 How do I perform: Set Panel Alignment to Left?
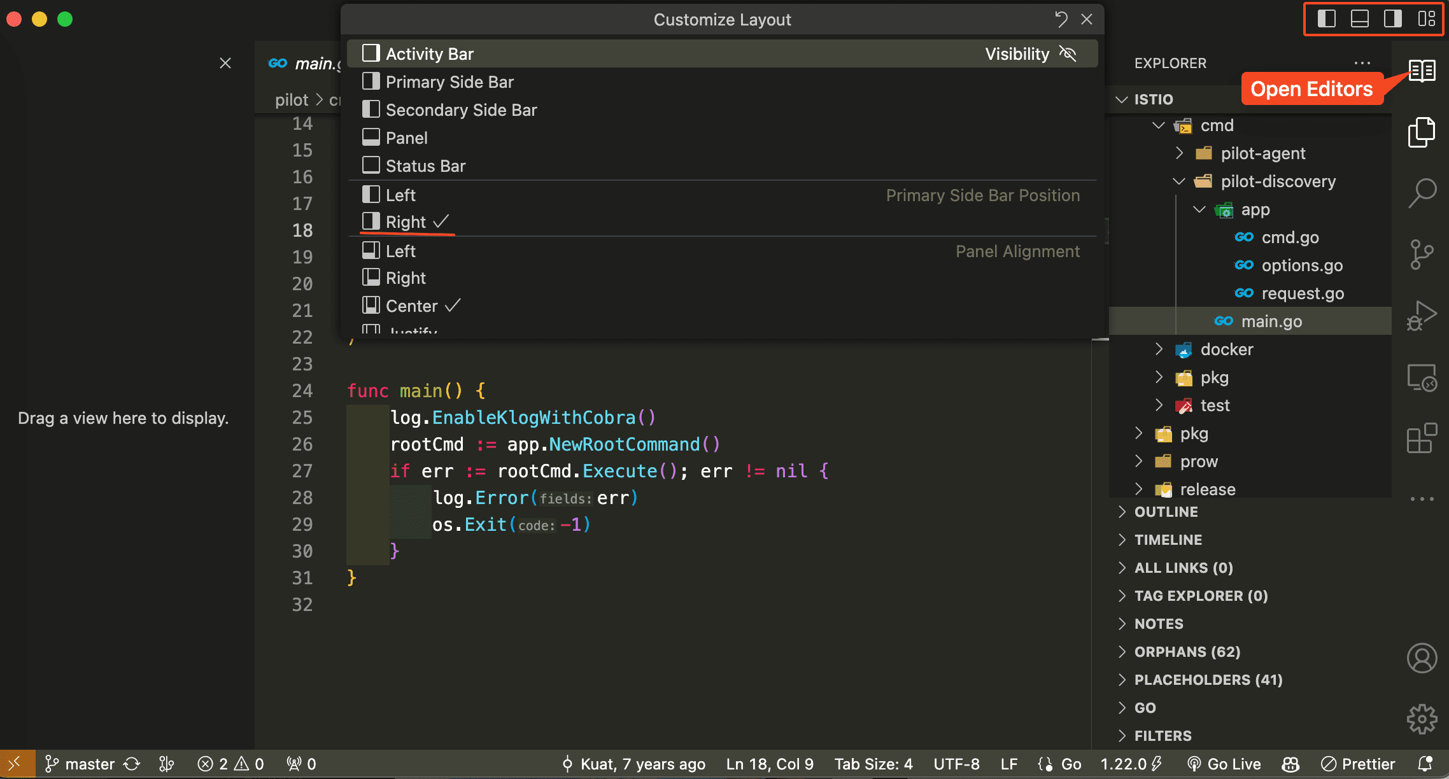723,251
